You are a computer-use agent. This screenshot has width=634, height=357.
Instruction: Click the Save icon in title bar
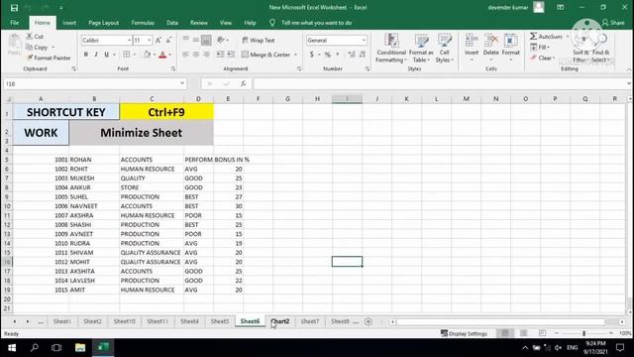pyautogui.click(x=14, y=8)
